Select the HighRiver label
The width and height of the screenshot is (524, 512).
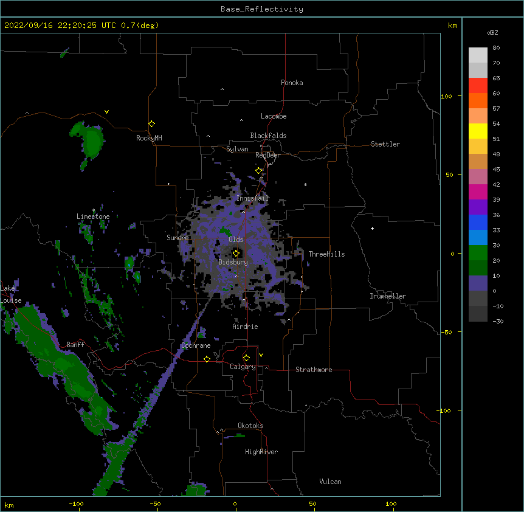261,452
